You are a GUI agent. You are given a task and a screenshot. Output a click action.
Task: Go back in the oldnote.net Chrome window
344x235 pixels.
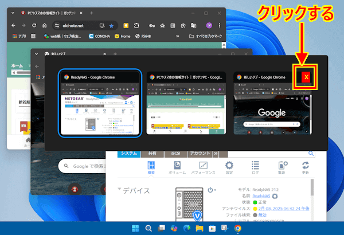click(x=13, y=26)
